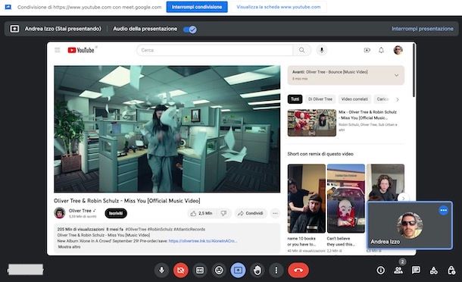The height and width of the screenshot is (282, 462).
Task: Open options on Andrea Izzo tile
Action: [x=443, y=210]
